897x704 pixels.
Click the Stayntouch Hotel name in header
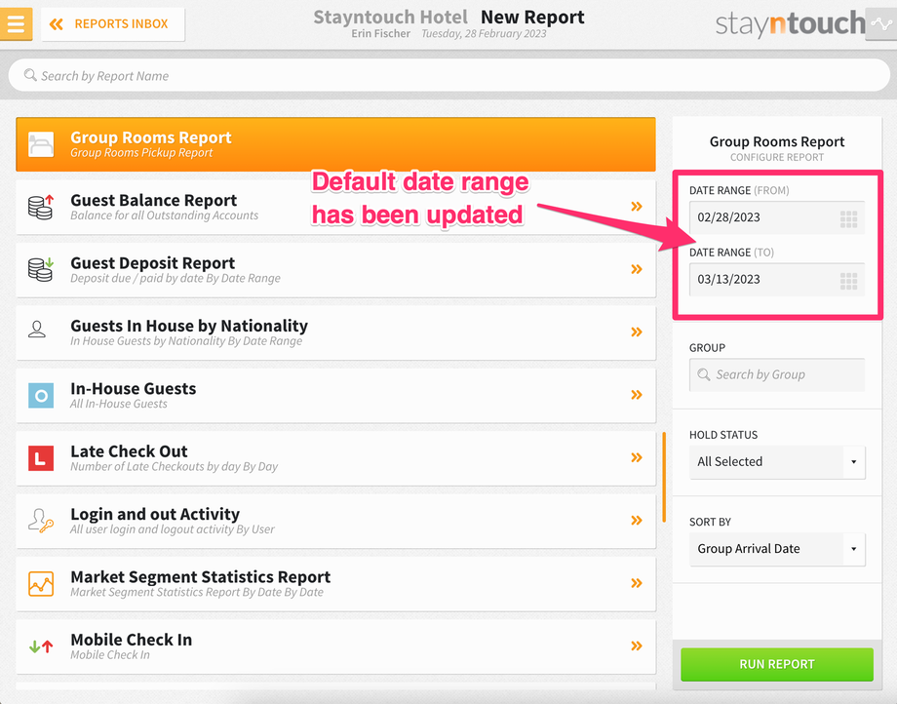click(390, 18)
